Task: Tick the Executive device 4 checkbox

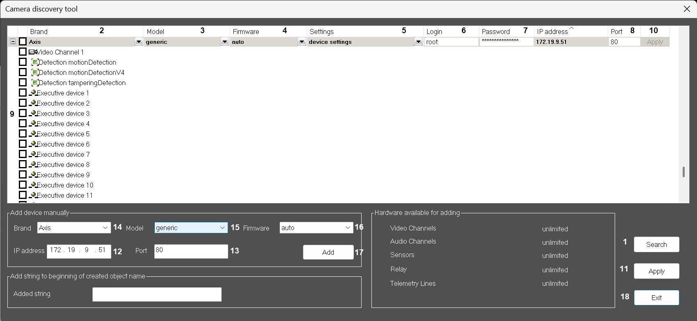Action: pos(23,124)
